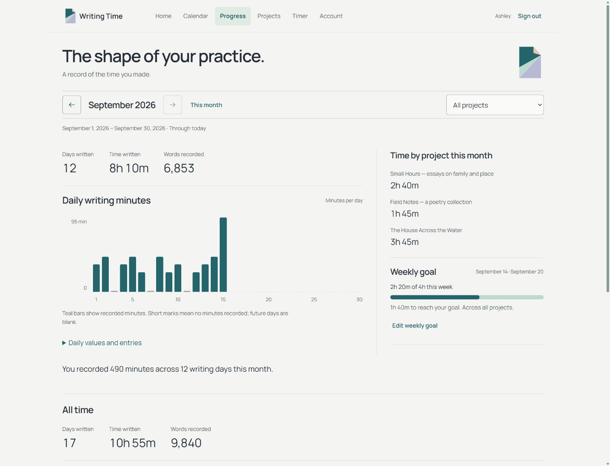Click the 3h 45m project time

coord(404,242)
